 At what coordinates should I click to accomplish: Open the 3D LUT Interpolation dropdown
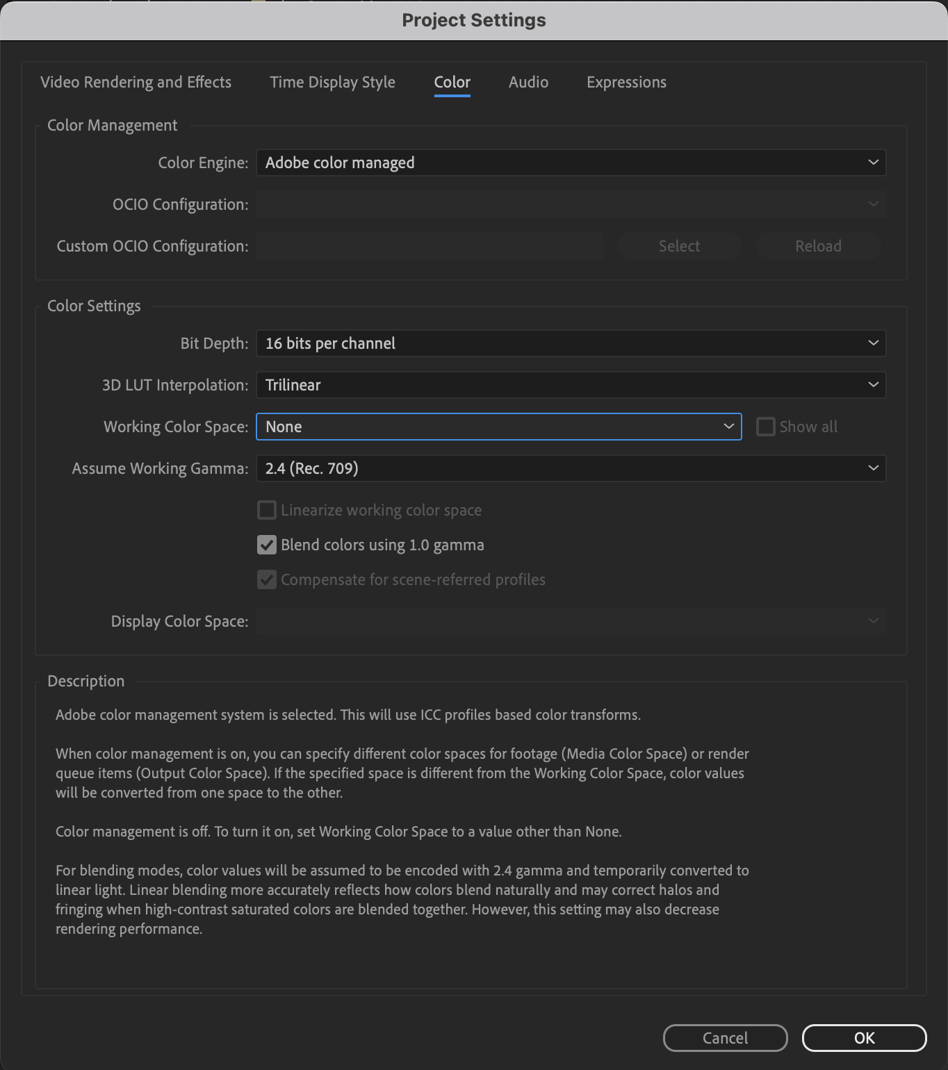[x=570, y=384]
